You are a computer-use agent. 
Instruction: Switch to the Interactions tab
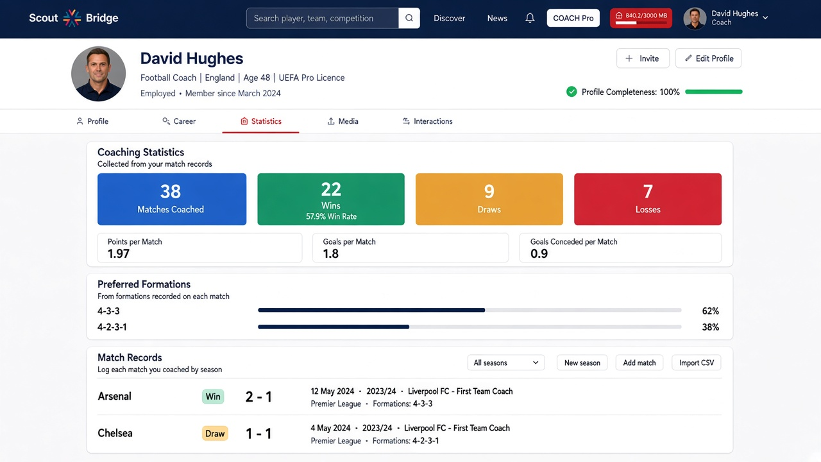(x=427, y=121)
